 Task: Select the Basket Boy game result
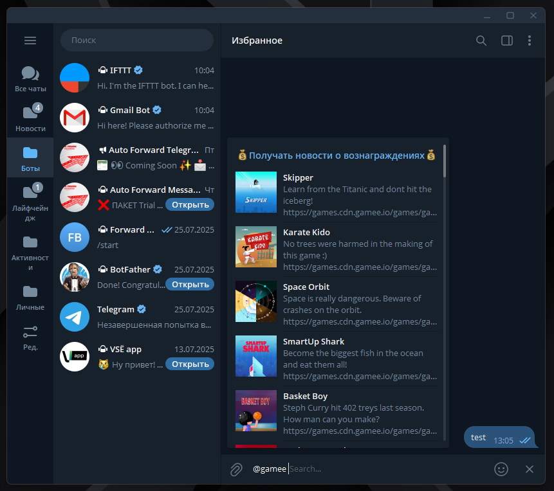pyautogui.click(x=337, y=413)
